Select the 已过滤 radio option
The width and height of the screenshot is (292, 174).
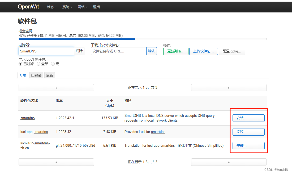[20, 64]
